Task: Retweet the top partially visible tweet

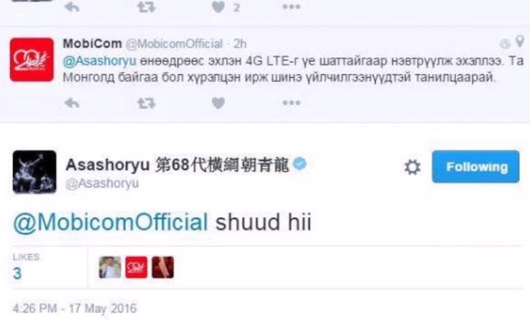Action: [x=146, y=7]
